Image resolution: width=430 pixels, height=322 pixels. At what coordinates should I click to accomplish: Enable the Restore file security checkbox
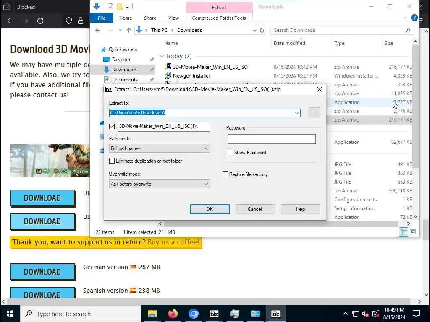click(x=225, y=174)
